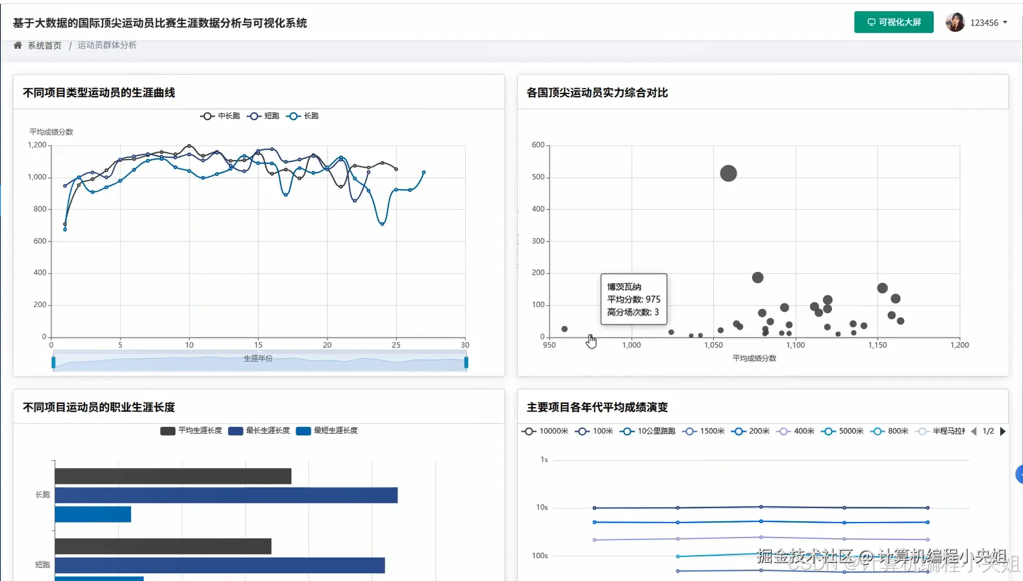Toggle the 10公里路跑 legend series
The width and height of the screenshot is (1023, 581).
648,432
